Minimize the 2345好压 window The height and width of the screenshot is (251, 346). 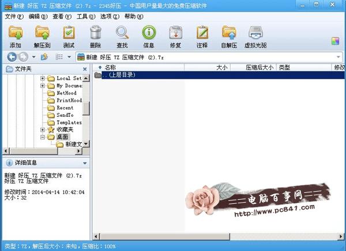[x=302, y=5]
